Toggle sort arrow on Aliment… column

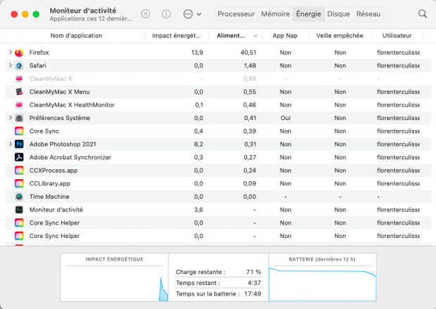(255, 36)
